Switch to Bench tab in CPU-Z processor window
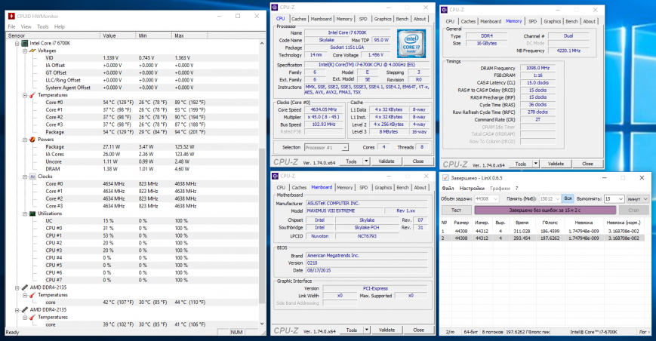The image size is (656, 341). 402,19
